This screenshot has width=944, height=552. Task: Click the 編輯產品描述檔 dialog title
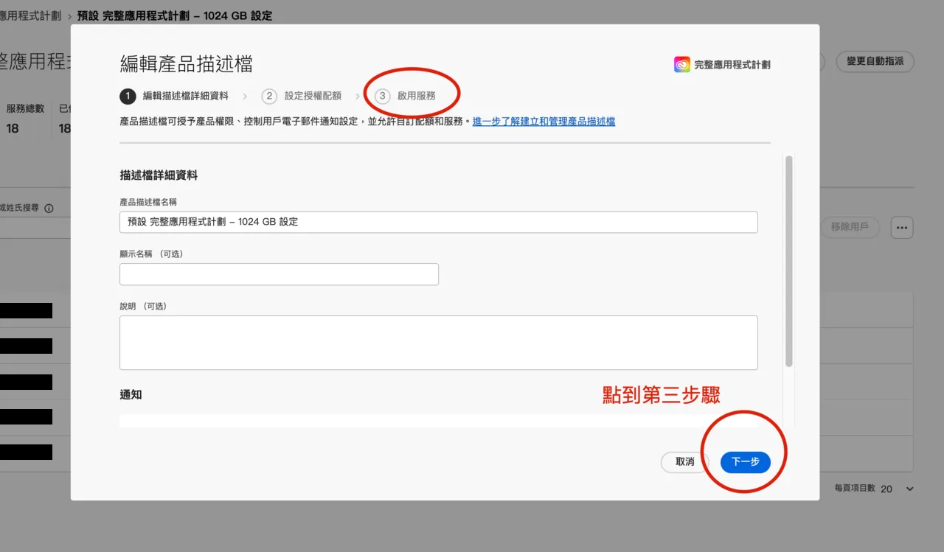pos(187,64)
